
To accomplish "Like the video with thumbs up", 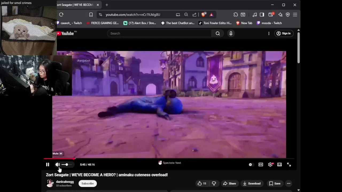I will coord(202,183).
